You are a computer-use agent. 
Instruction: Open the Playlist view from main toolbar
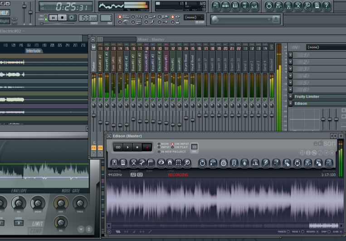pos(216,6)
